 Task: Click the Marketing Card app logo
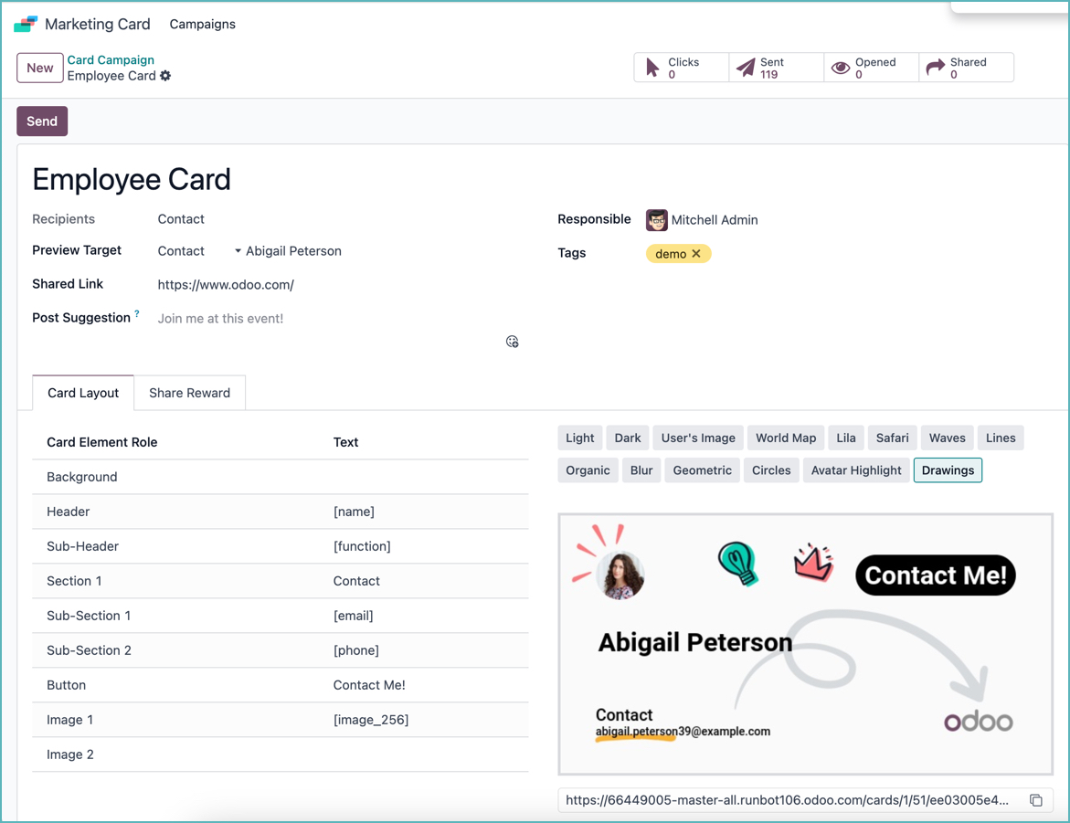coord(26,22)
